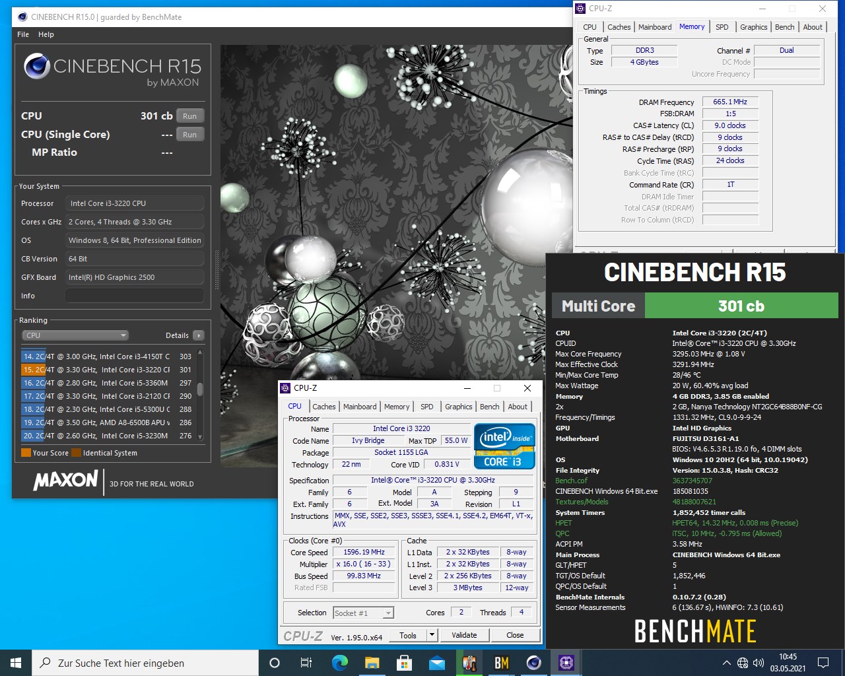Image resolution: width=845 pixels, height=676 pixels.
Task: Switch to CPU-Z taskbar icon
Action: coord(566,663)
